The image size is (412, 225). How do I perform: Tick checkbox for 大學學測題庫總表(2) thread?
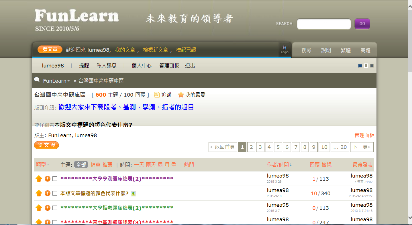[x=55, y=179]
